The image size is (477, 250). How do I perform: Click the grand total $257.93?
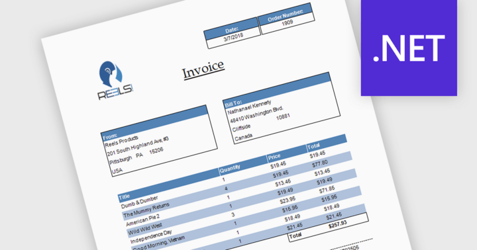pyautogui.click(x=337, y=225)
